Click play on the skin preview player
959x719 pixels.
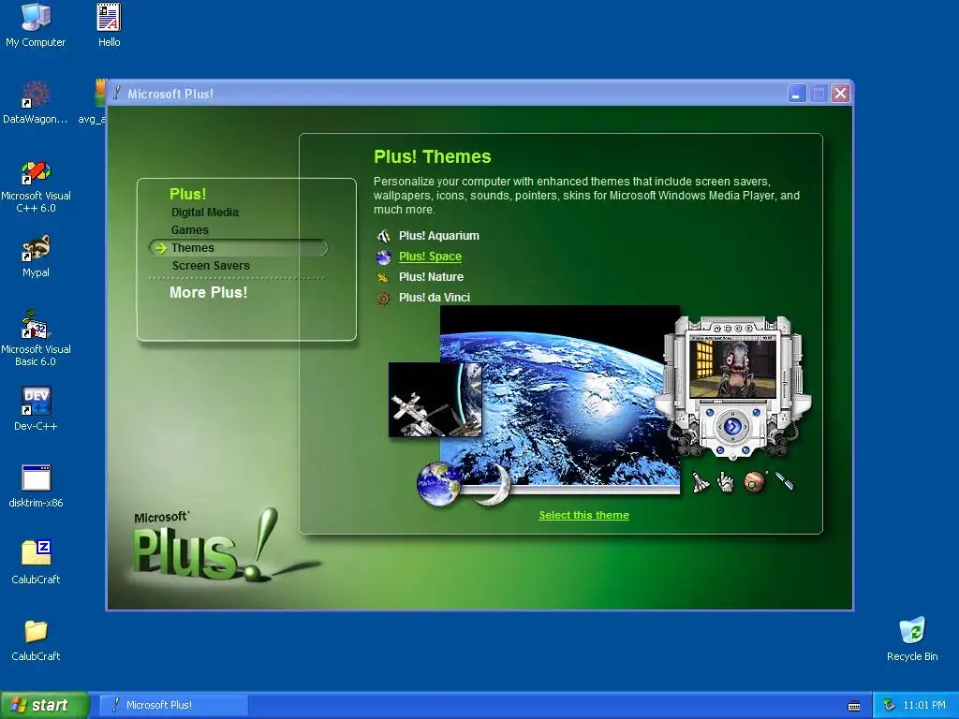pos(732,427)
